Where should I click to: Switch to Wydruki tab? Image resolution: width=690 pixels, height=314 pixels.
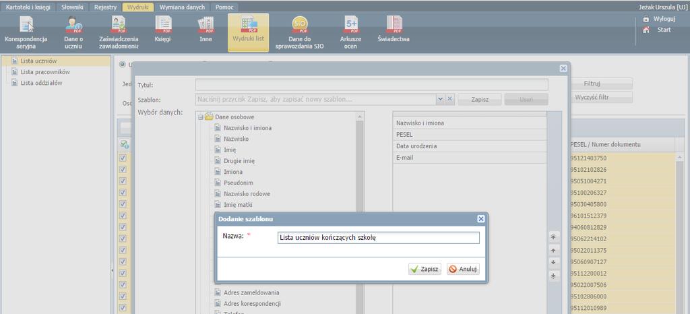(x=137, y=7)
